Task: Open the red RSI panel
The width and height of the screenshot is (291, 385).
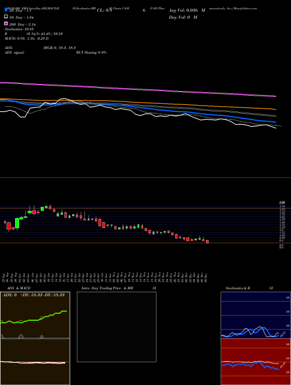Action: click(255, 362)
